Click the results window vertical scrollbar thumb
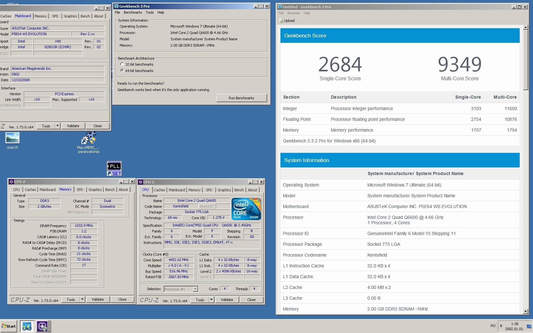This screenshot has width=533, height=333. (x=525, y=60)
